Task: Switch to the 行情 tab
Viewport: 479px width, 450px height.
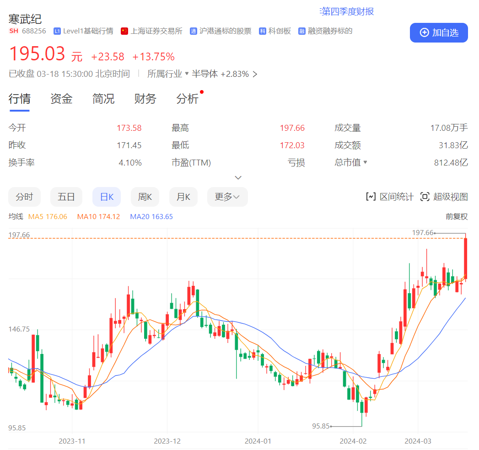Action: point(19,99)
